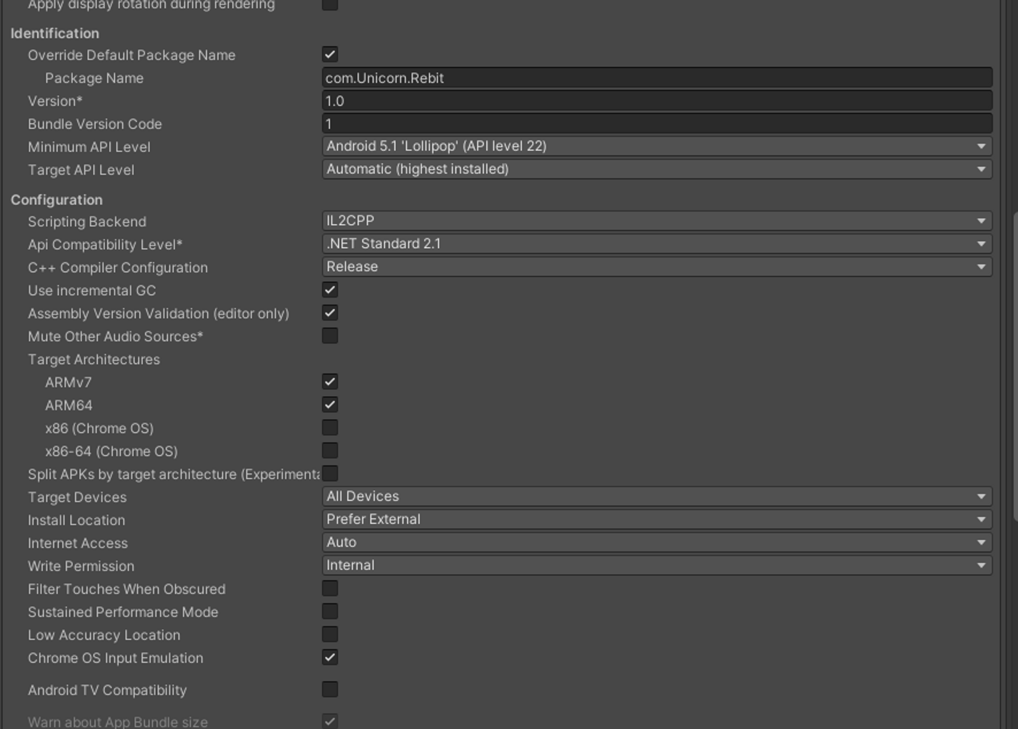
Task: Open the Minimum API Level dropdown
Action: pyautogui.click(x=657, y=147)
